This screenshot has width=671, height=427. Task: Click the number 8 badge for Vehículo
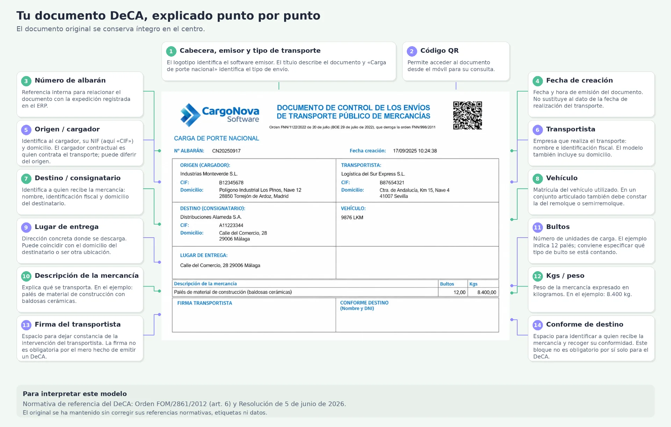537,179
